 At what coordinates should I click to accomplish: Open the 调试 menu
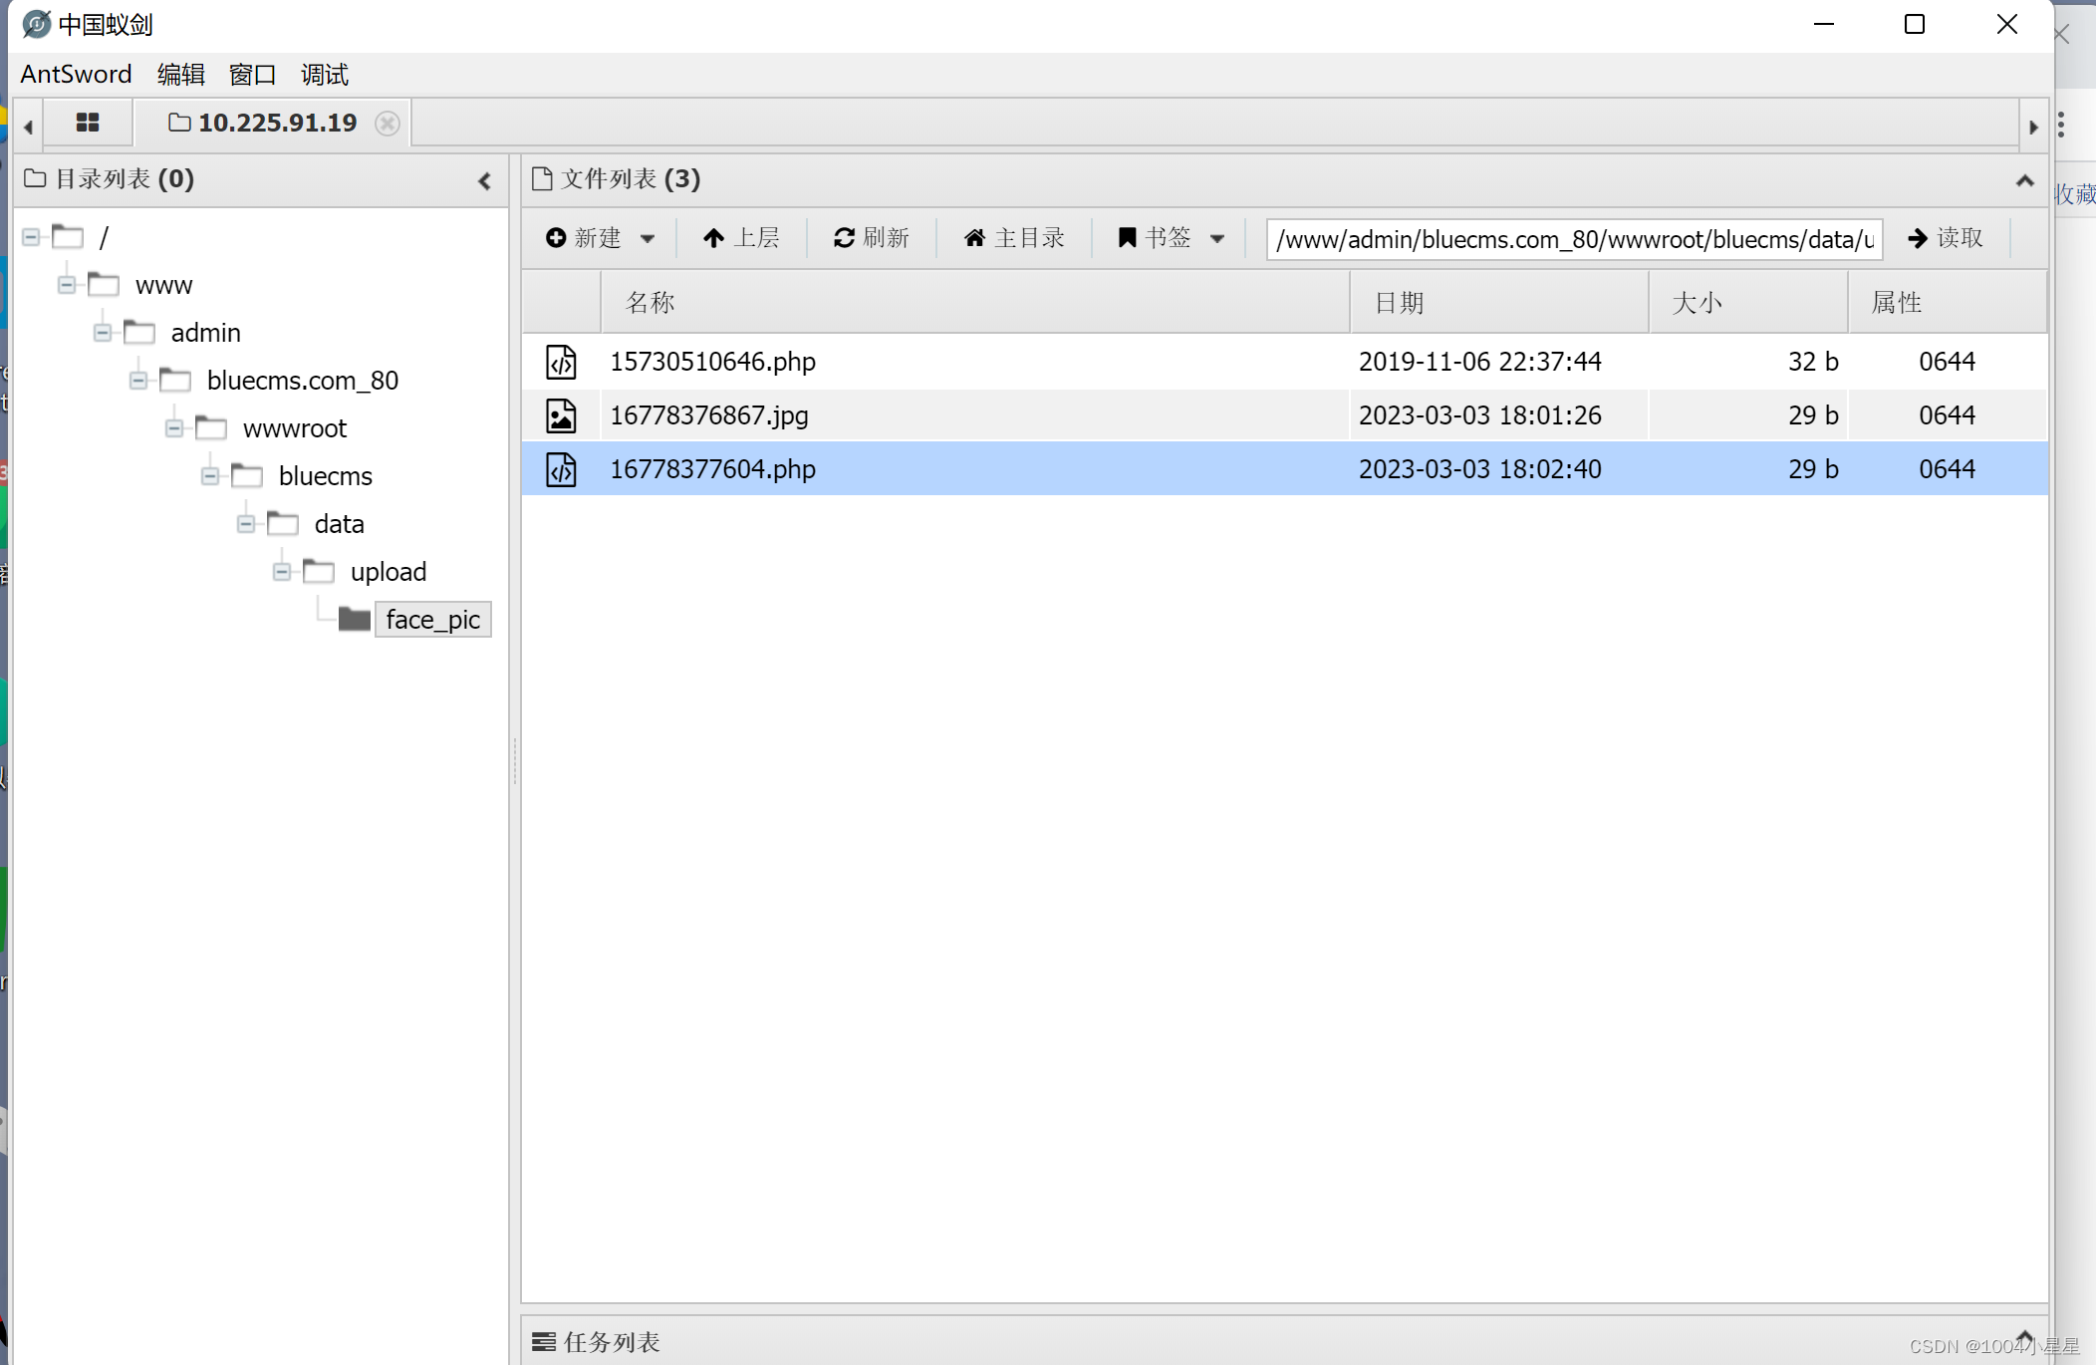pyautogui.click(x=325, y=74)
